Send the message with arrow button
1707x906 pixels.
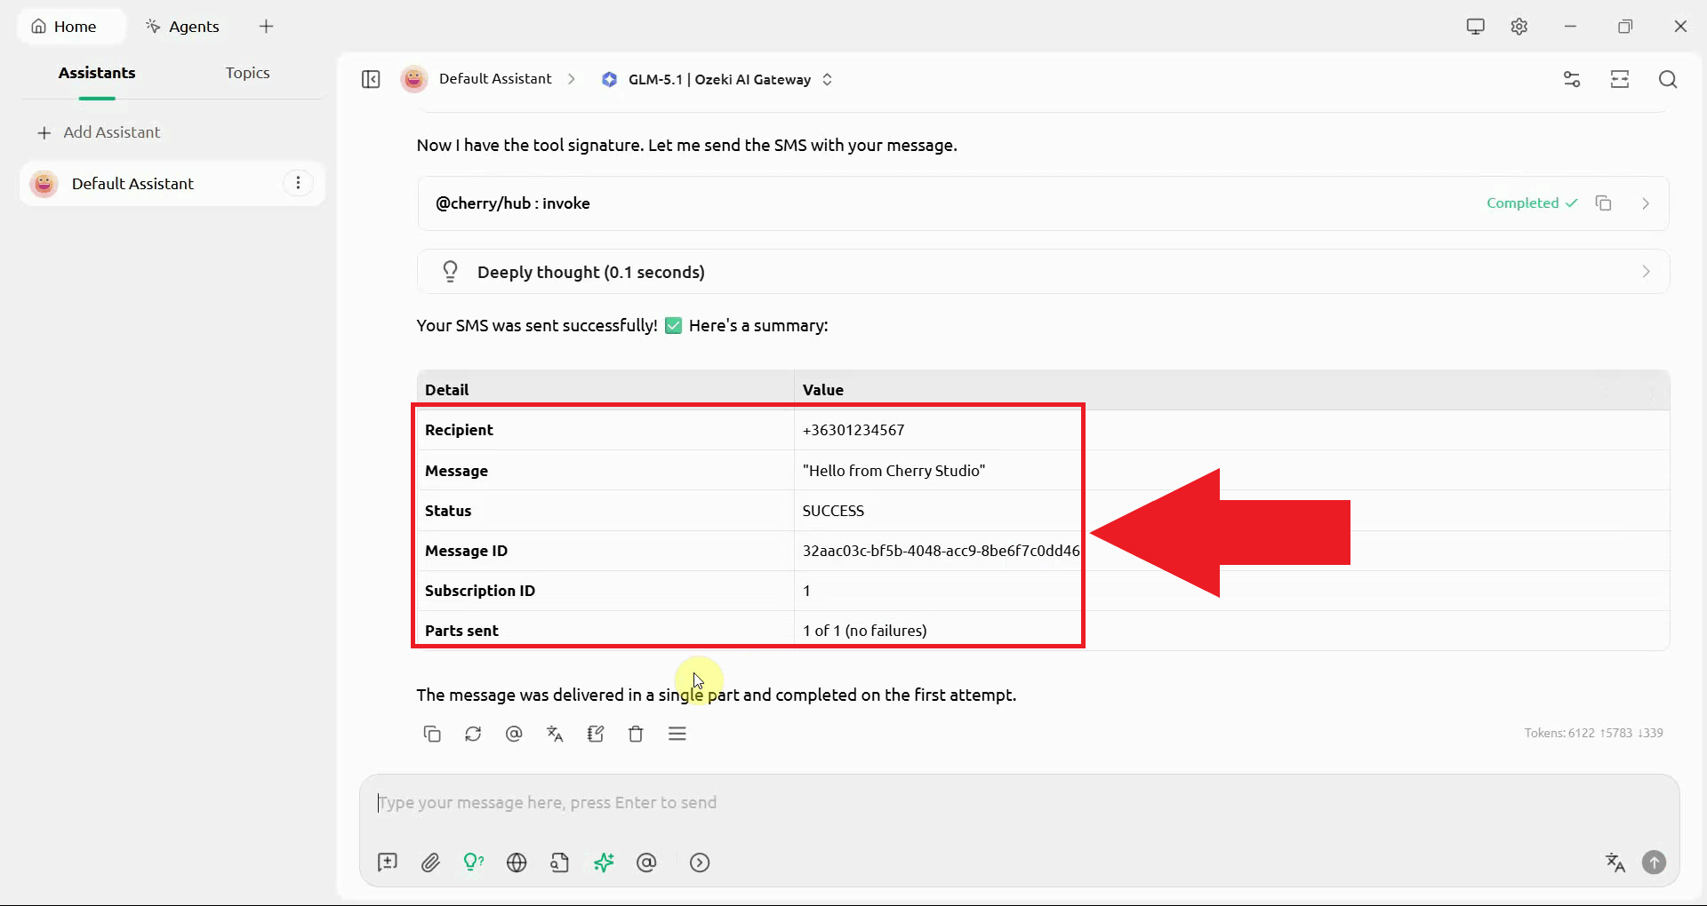pyautogui.click(x=1654, y=862)
